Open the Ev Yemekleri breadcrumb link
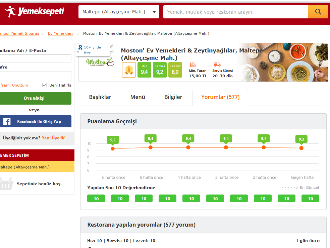The image size is (330, 248). pyautogui.click(x=60, y=33)
